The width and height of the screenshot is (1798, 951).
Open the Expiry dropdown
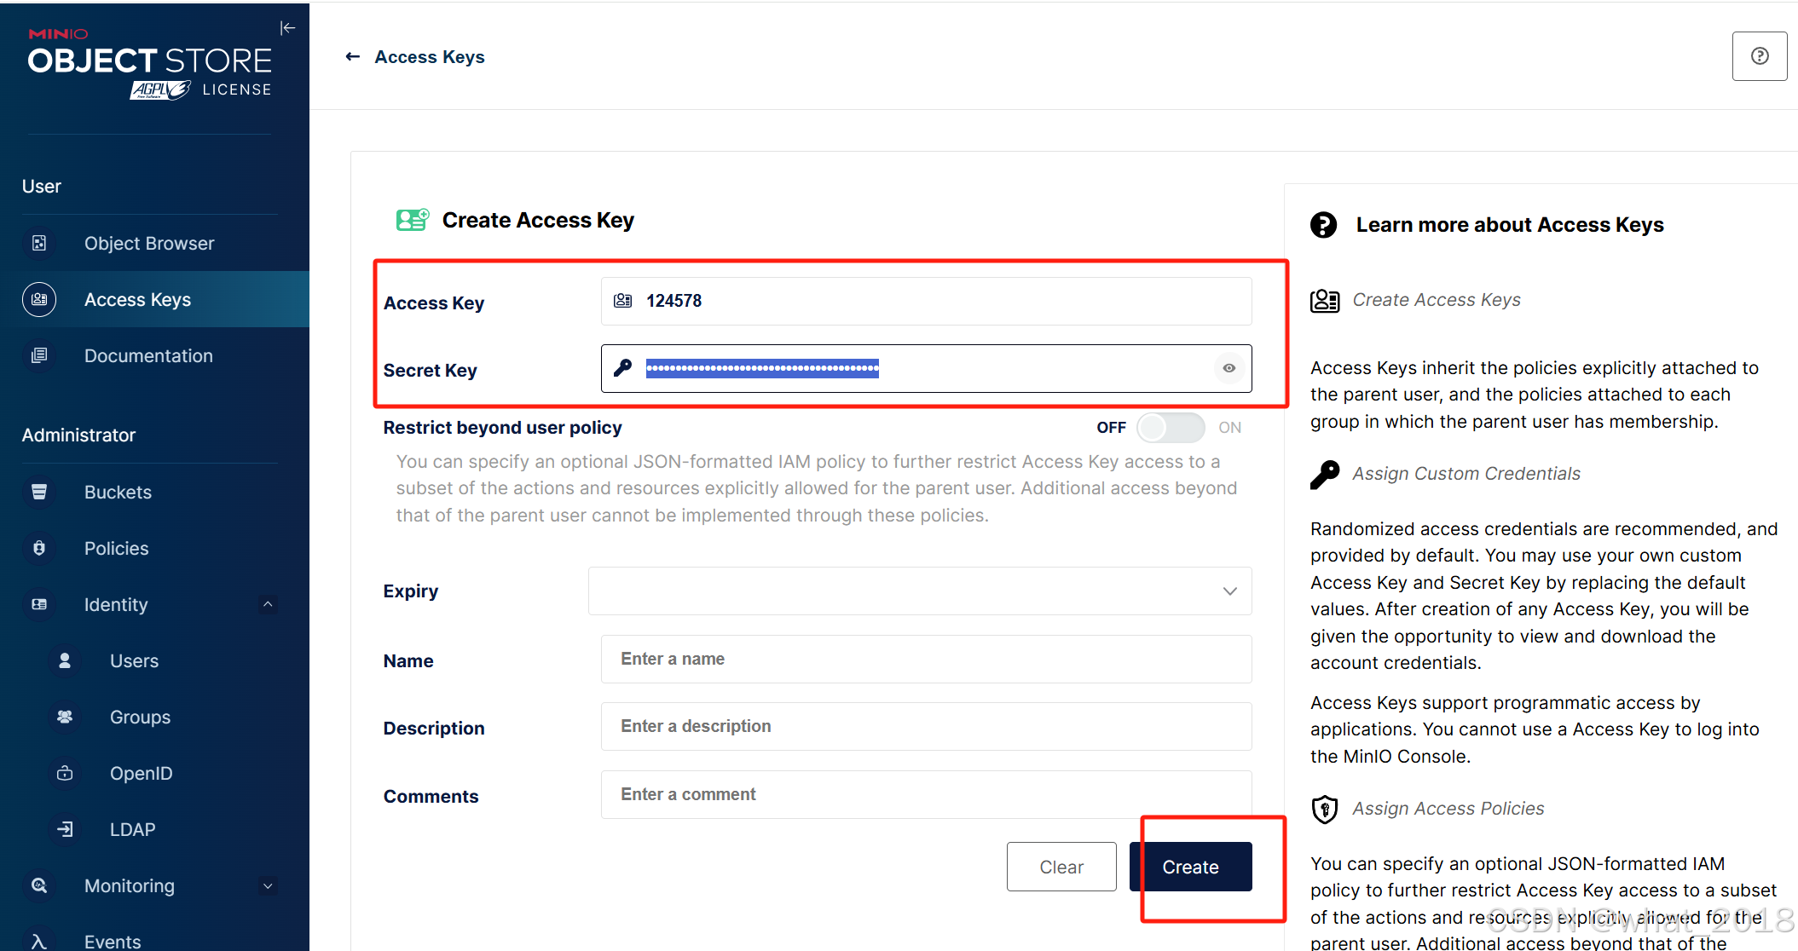pos(919,591)
